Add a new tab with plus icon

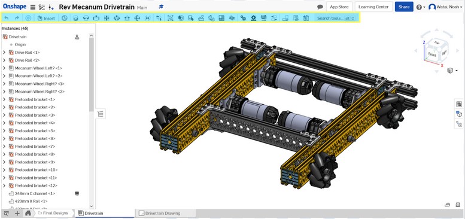click(x=17, y=213)
